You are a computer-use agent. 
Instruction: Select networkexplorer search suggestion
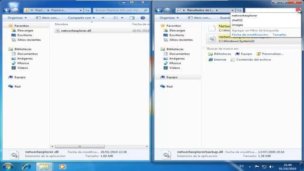coord(245,16)
